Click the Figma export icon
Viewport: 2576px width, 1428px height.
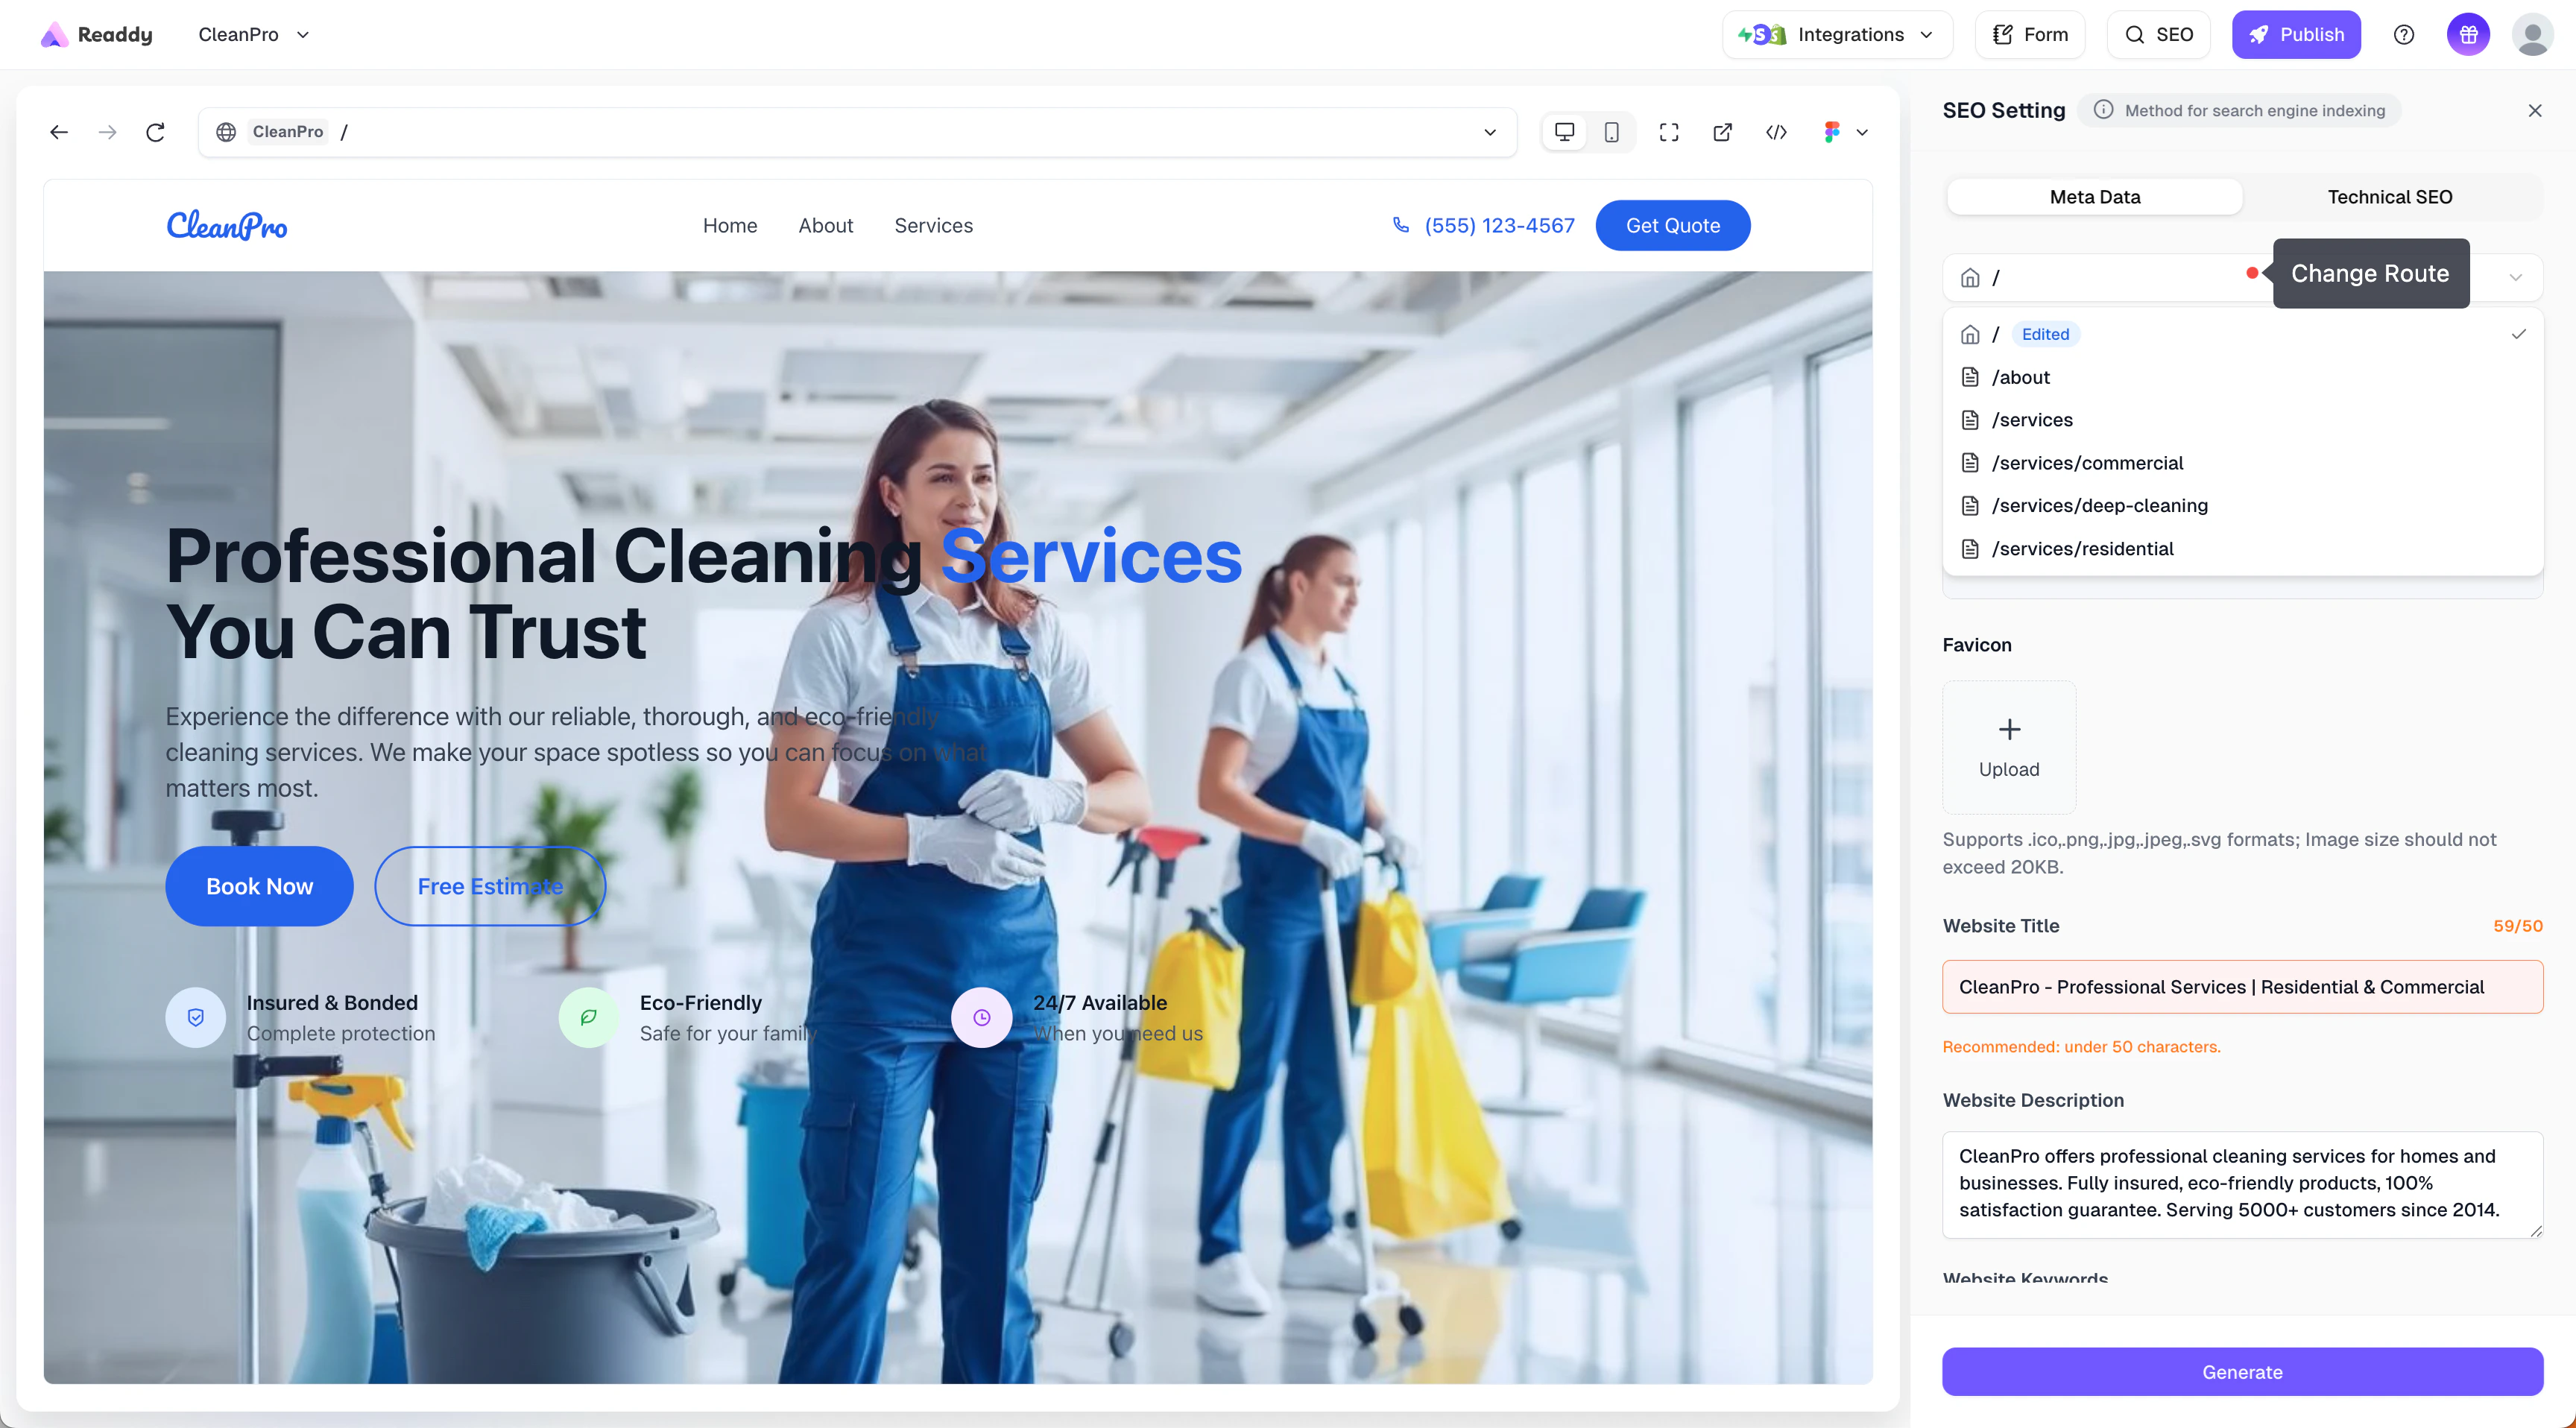point(1831,132)
